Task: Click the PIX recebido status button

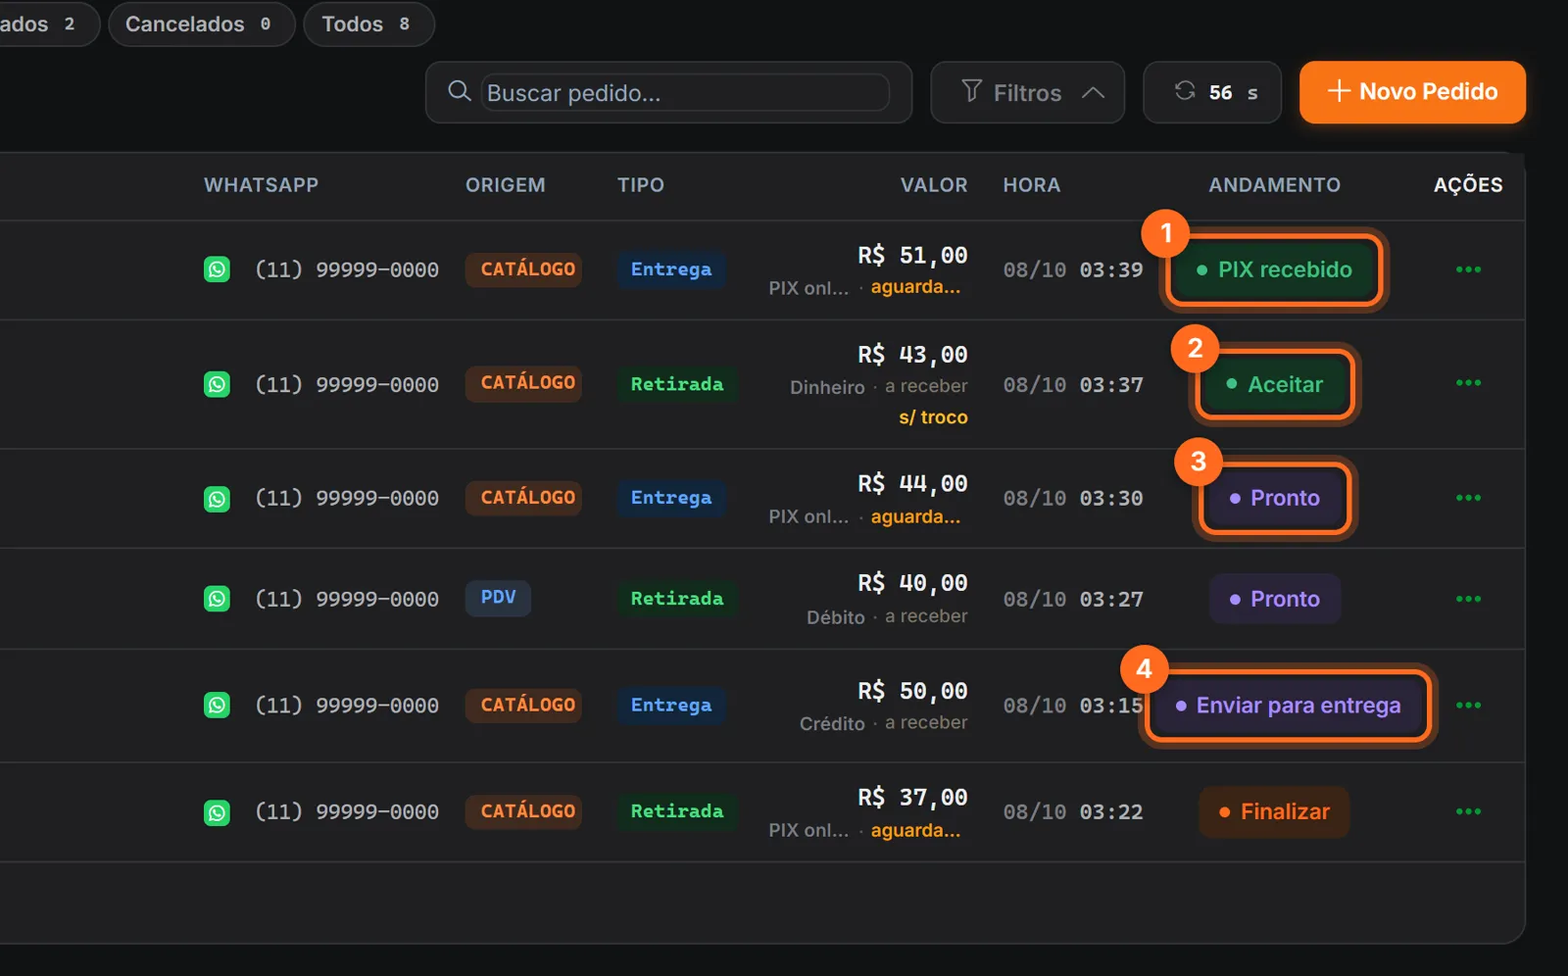Action: click(x=1274, y=269)
